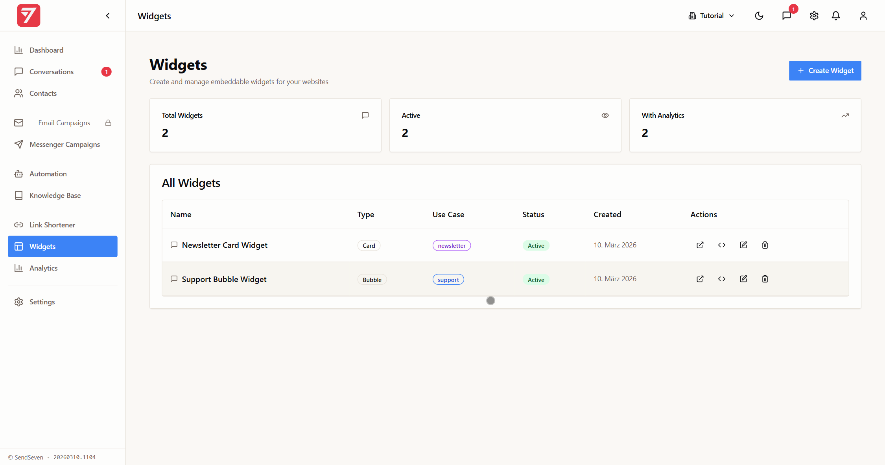Image resolution: width=885 pixels, height=465 pixels.
Task: Expand the Tutorial workspace dropdown
Action: coord(712,16)
